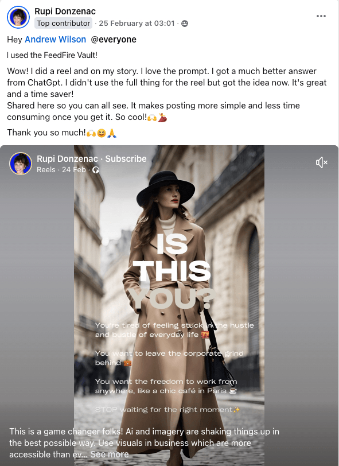Viewport: 339px width, 466px height.
Task: Select the praying hands emoji after Thank you
Action: point(112,133)
